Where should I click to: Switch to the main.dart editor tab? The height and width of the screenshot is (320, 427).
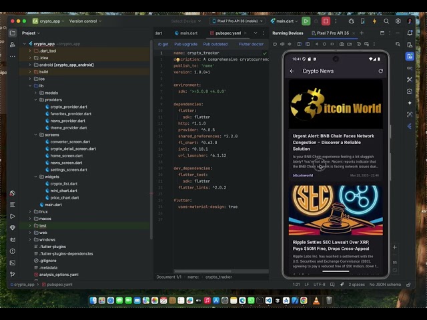tap(186, 33)
